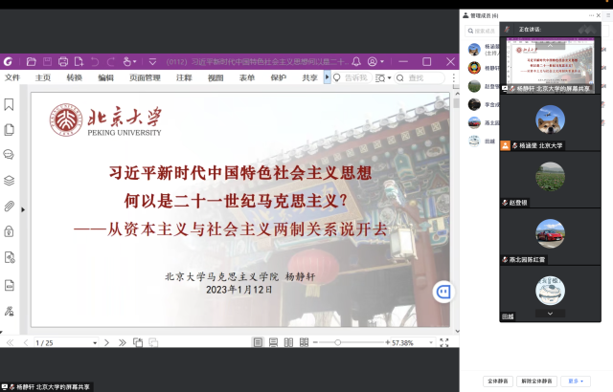The height and width of the screenshot is (392, 613).
Task: Open the Bookmarks panel icon
Action: coord(9,104)
